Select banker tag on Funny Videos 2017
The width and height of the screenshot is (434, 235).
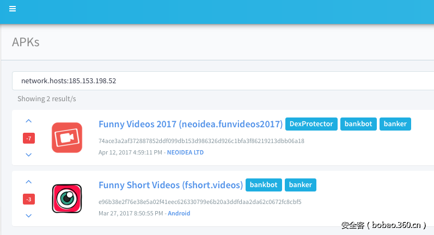coord(395,124)
